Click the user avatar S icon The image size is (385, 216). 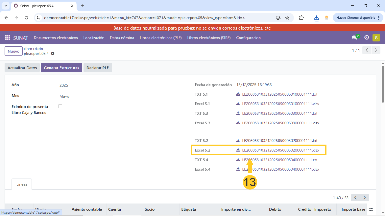(376, 38)
